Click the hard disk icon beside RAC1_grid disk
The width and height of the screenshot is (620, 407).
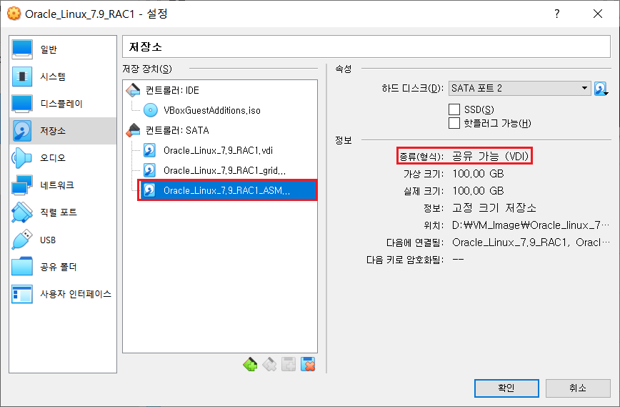pos(149,170)
